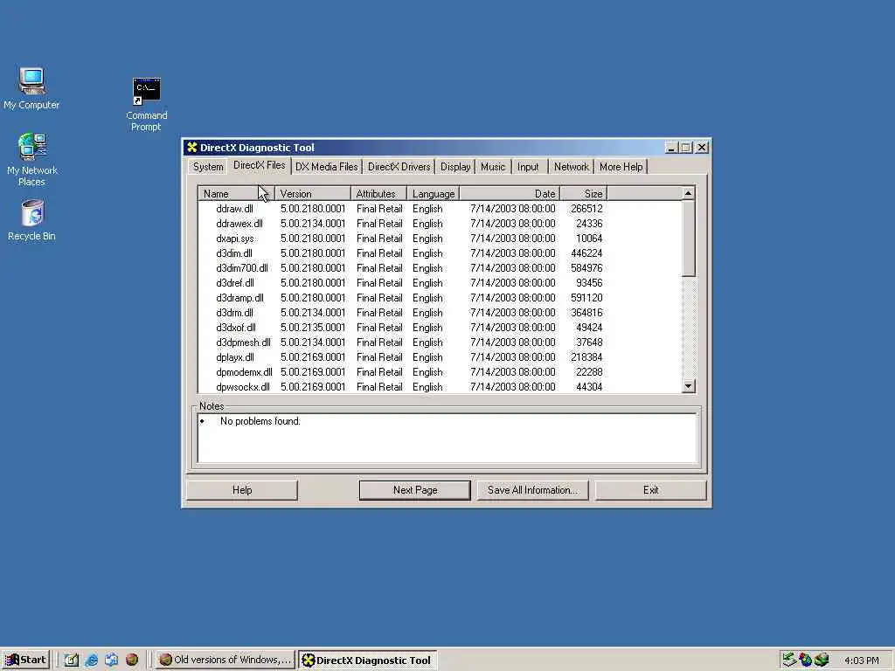This screenshot has height=671, width=895.
Task: Open the Network tab
Action: (x=571, y=167)
